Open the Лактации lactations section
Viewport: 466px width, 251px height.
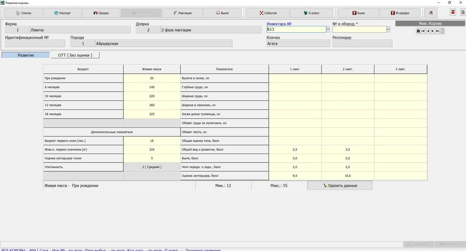point(182,13)
